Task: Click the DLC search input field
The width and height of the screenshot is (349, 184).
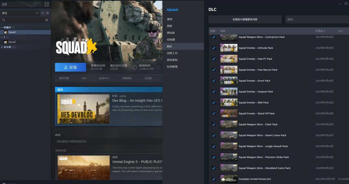Action: pos(317,20)
